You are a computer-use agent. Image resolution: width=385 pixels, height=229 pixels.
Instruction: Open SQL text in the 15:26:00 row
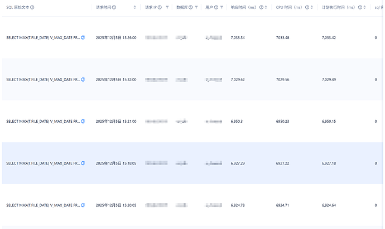coord(42,38)
